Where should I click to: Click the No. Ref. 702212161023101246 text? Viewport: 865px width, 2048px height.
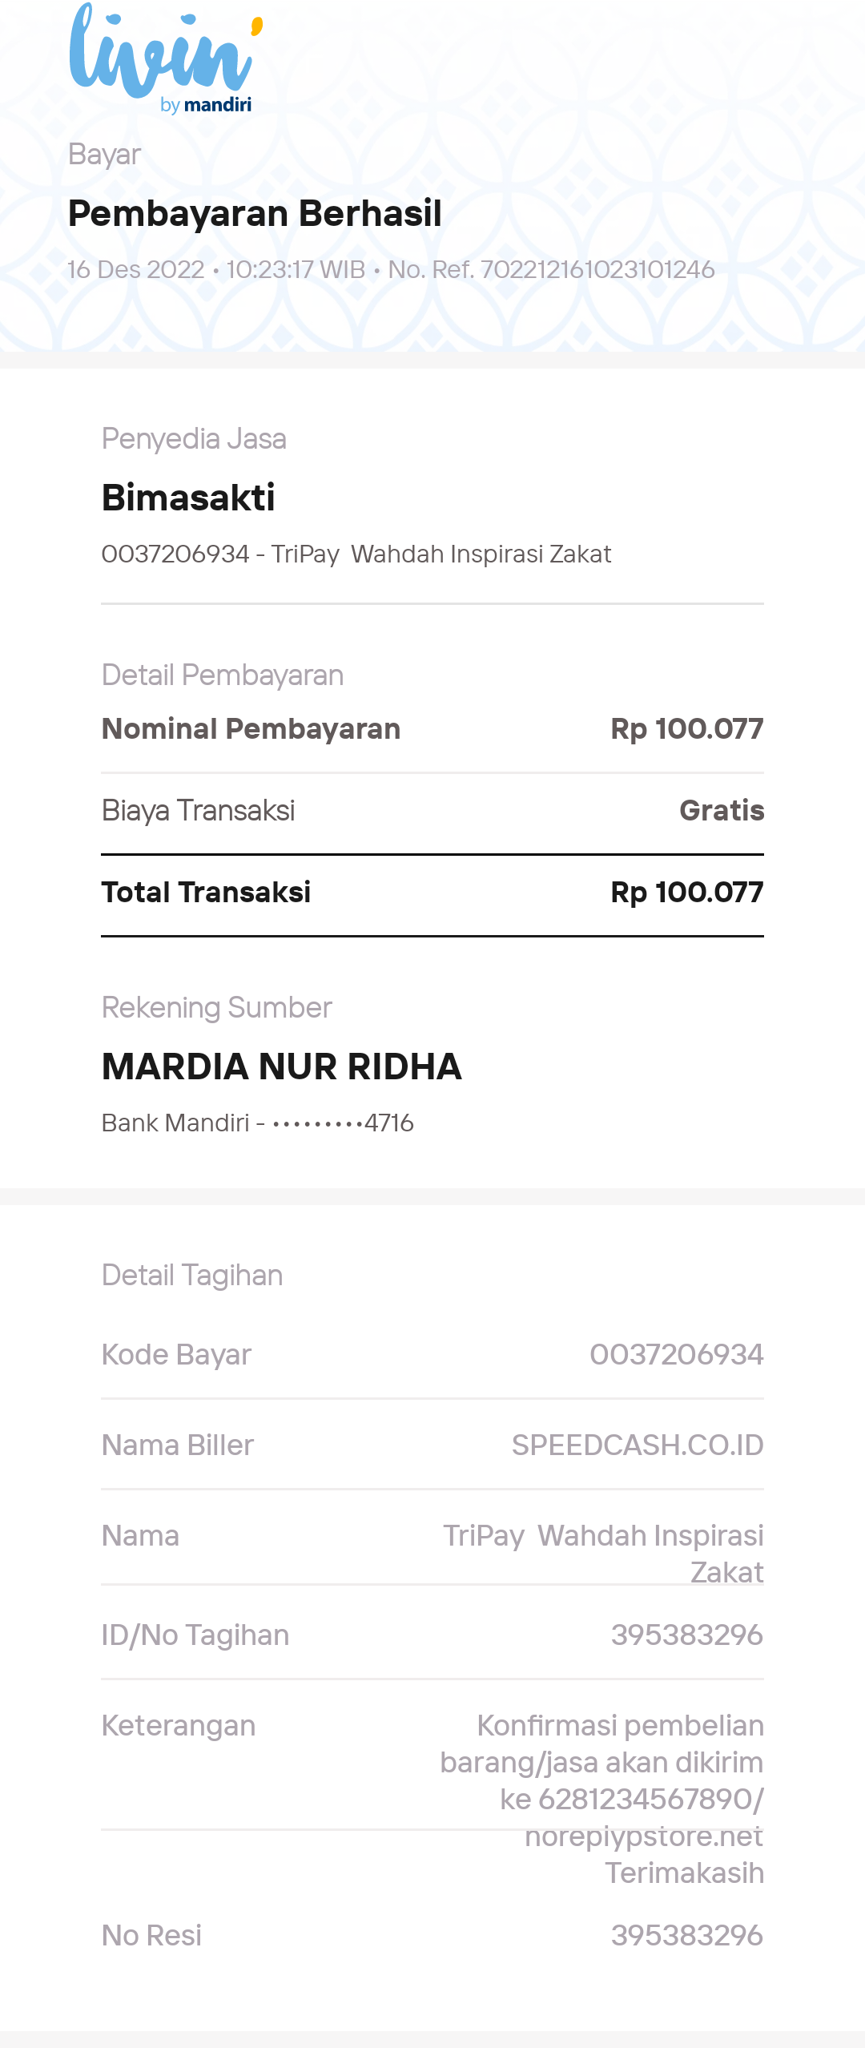(551, 269)
